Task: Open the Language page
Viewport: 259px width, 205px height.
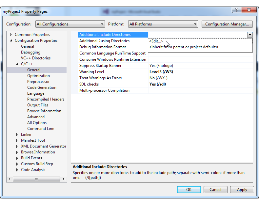Action: pyautogui.click(x=36, y=93)
